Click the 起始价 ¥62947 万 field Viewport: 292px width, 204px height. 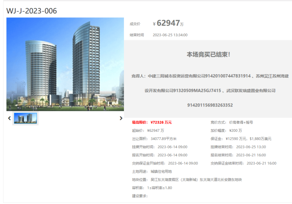[148, 130]
